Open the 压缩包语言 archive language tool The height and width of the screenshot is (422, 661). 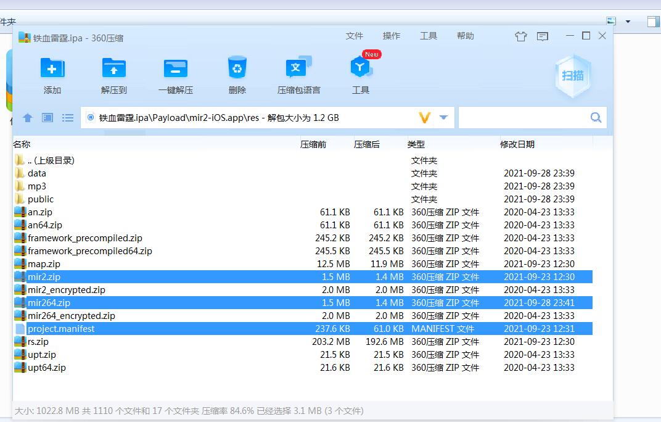[298, 68]
